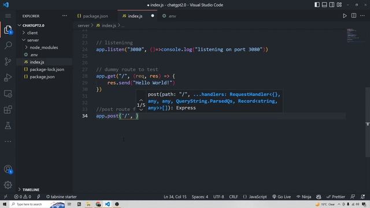Open feedback icon in status bar
The height and width of the screenshot is (208, 370).
(353, 196)
